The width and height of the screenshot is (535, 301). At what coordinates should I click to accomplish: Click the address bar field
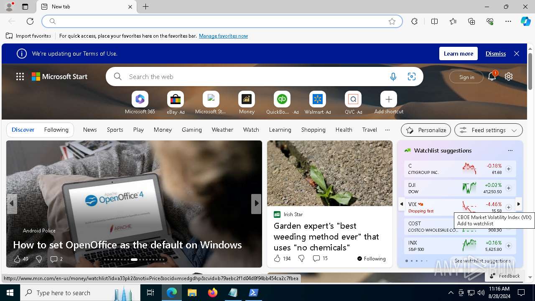click(x=222, y=21)
